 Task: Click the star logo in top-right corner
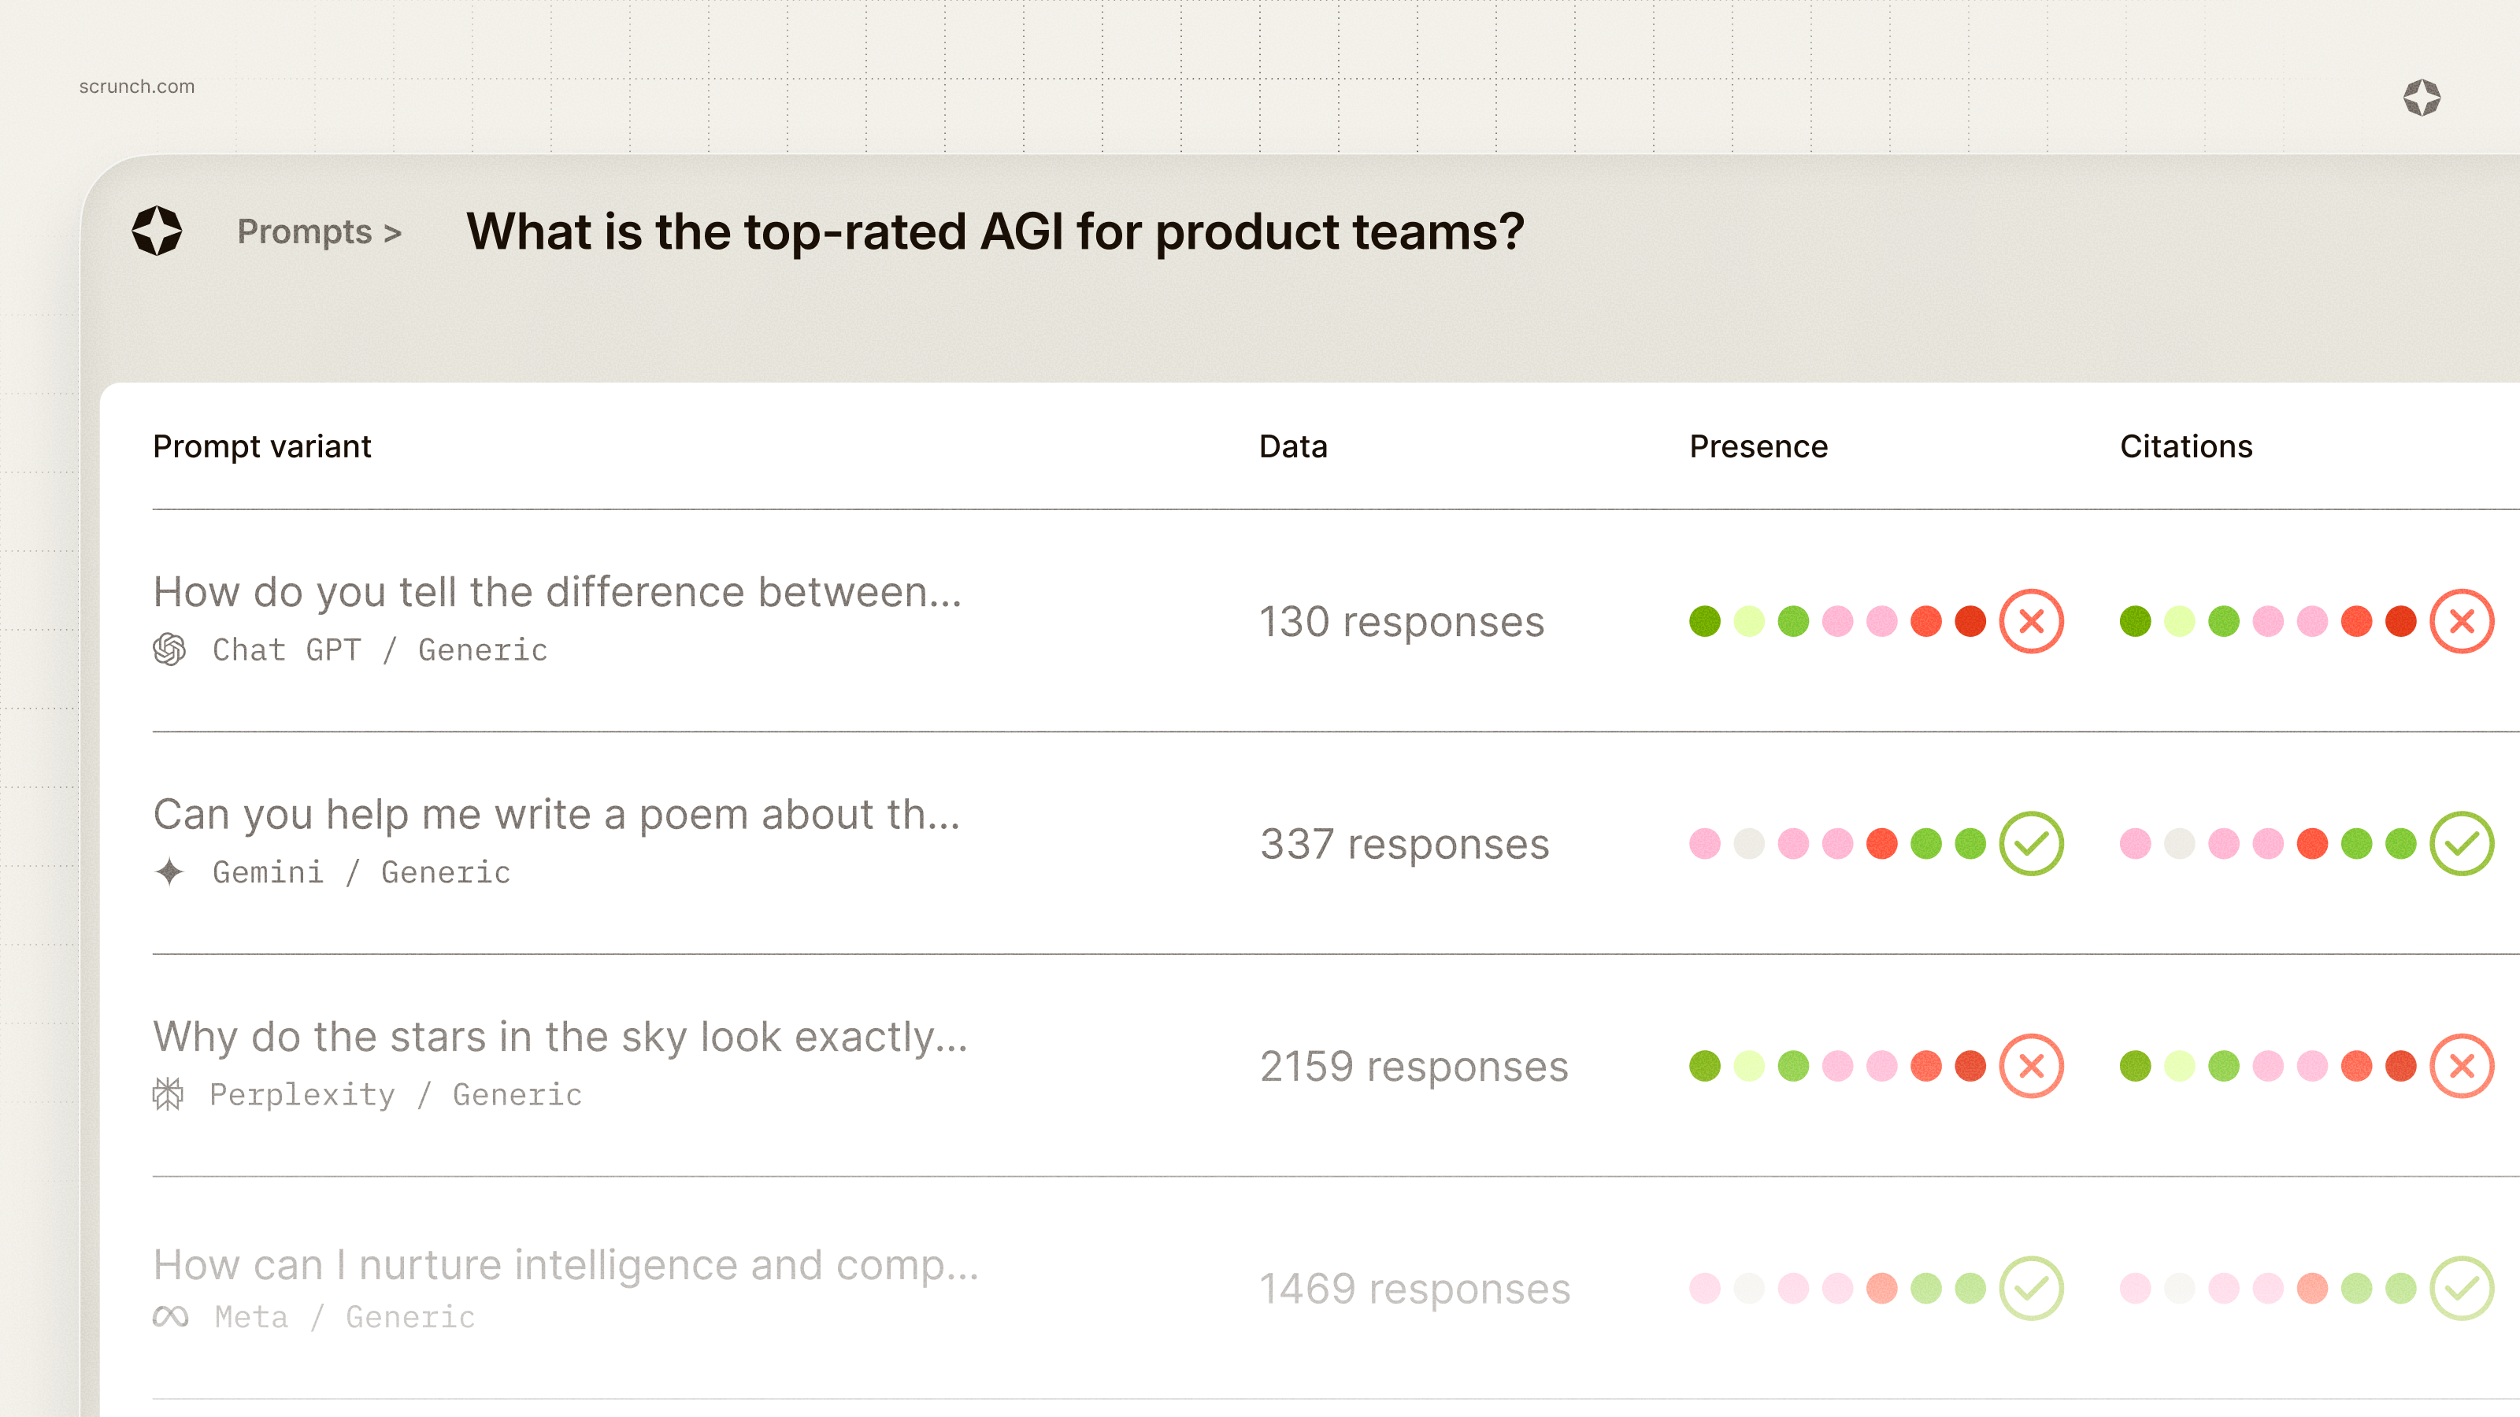(x=2422, y=98)
